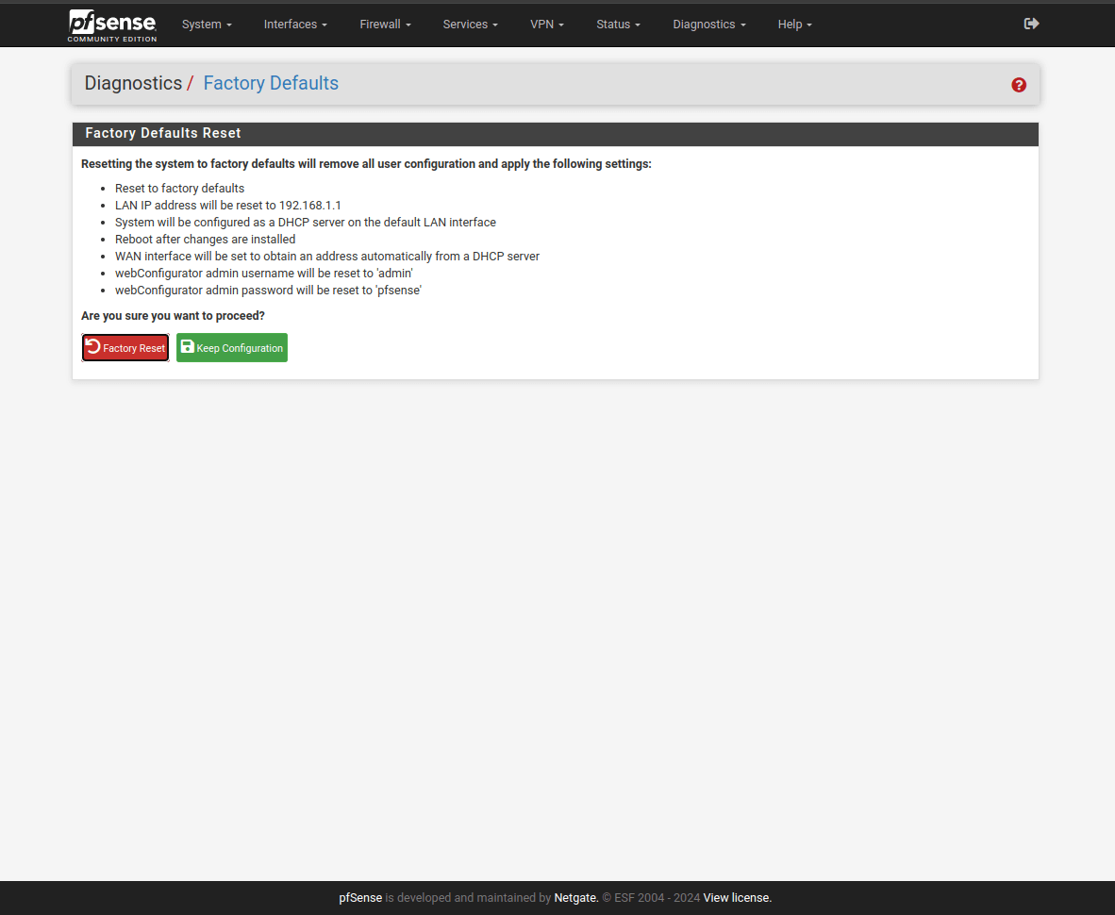
Task: Follow the Netgate link in footer
Action: tap(575, 898)
